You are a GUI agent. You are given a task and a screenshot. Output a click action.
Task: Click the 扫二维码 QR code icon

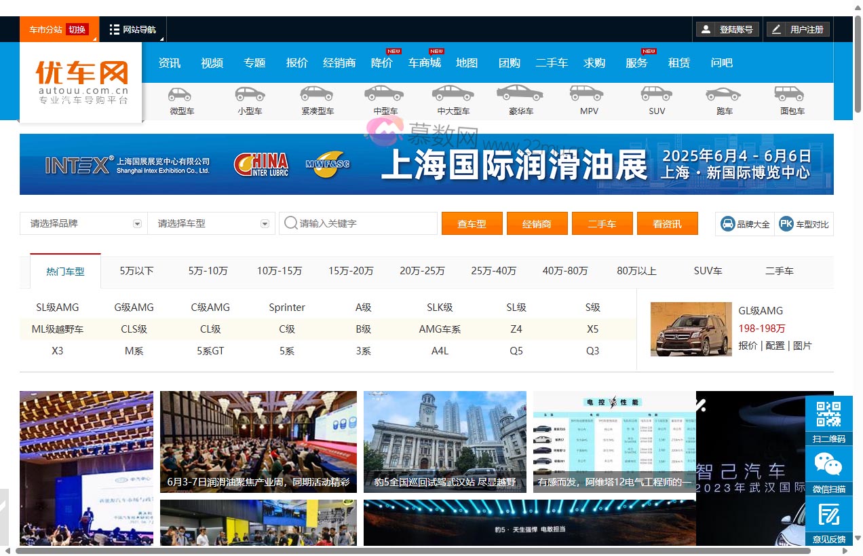[828, 414]
